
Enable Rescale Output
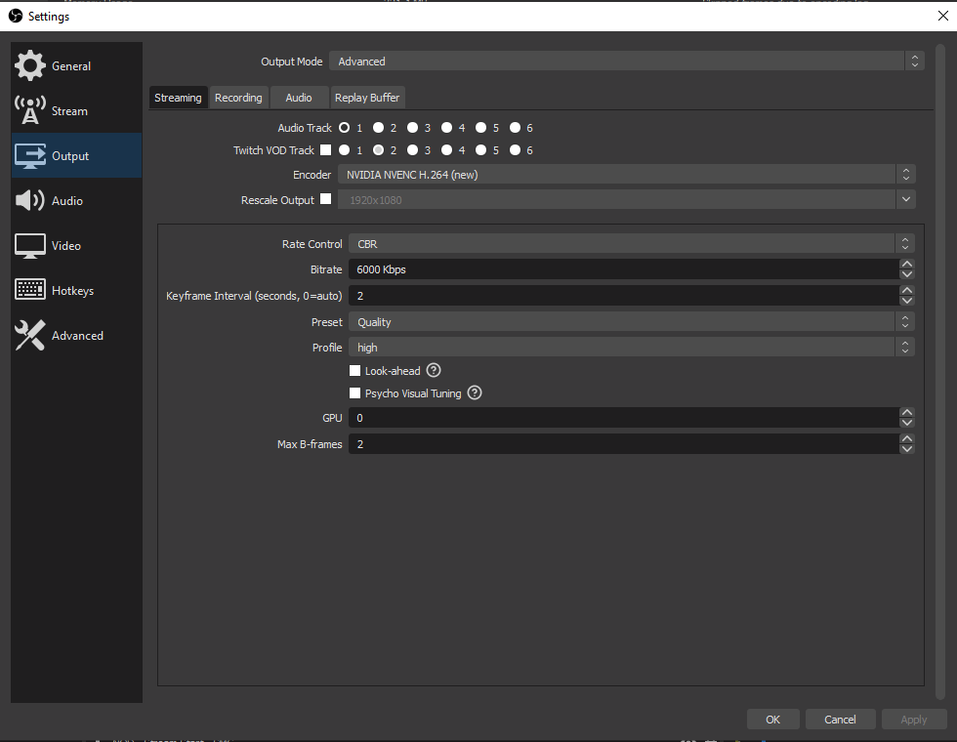coord(326,199)
